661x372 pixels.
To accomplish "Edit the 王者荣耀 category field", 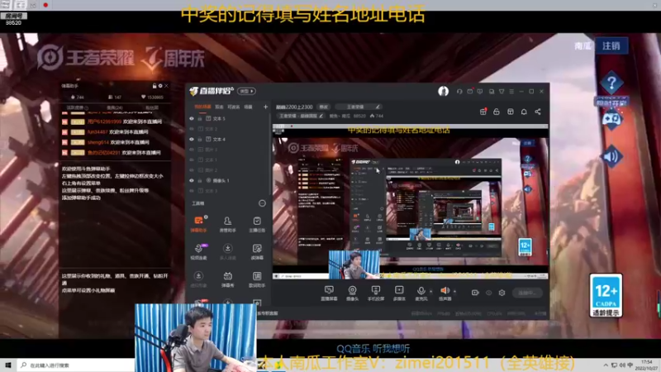I will tap(359, 107).
